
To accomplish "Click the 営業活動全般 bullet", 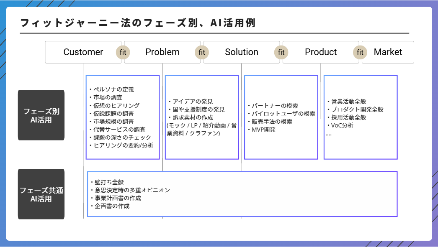I will (346, 102).
